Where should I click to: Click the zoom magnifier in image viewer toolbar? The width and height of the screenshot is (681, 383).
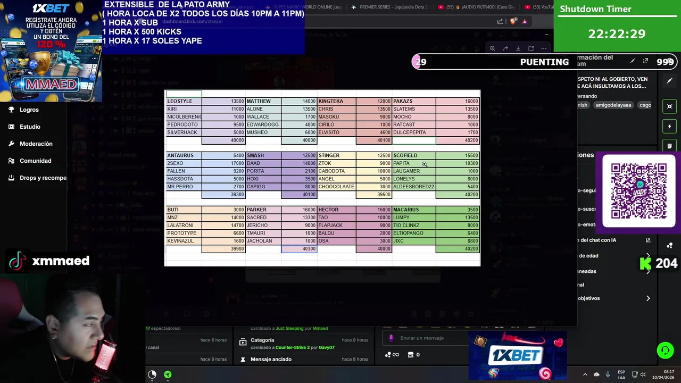(x=493, y=48)
